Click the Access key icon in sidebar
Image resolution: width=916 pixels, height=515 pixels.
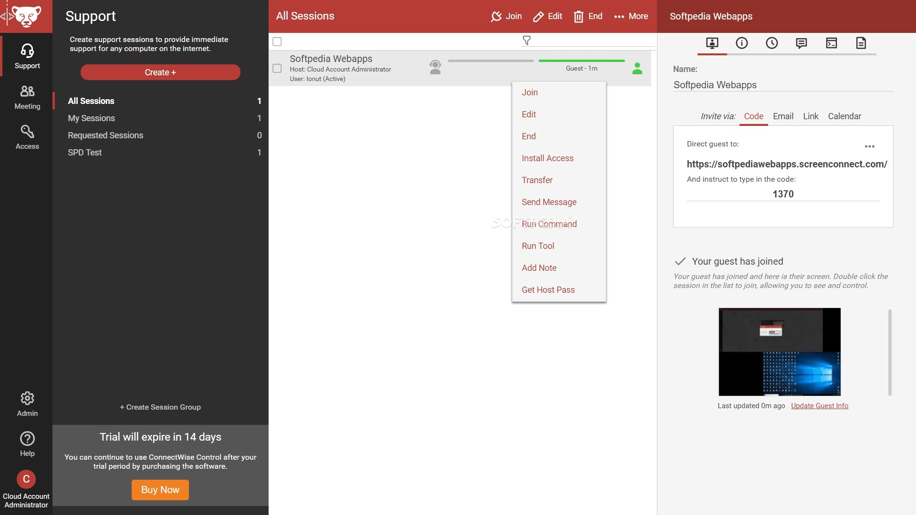[x=27, y=132]
